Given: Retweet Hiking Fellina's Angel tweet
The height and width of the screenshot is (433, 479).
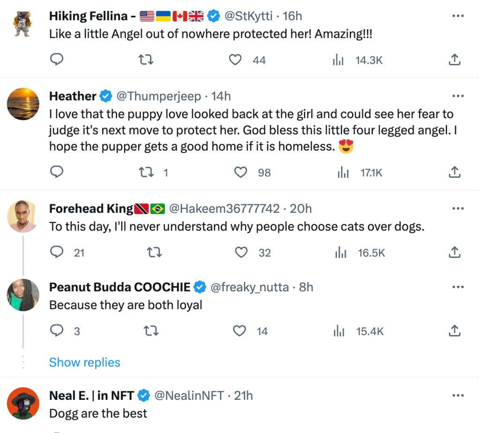Looking at the screenshot, I should pyautogui.click(x=147, y=59).
